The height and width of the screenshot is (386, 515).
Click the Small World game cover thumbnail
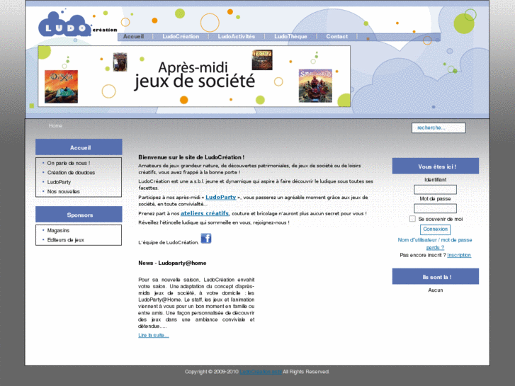tap(315, 86)
